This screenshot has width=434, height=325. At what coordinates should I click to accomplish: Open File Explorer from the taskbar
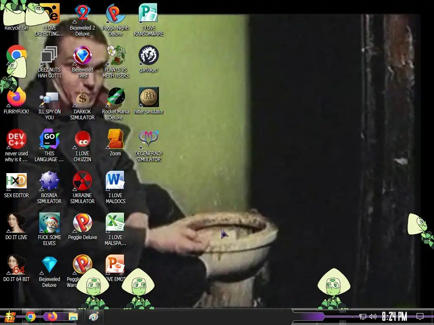[x=73, y=317]
